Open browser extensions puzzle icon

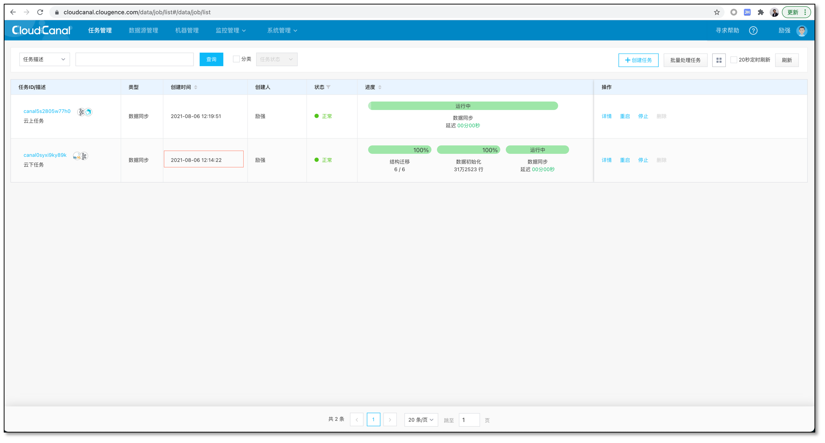point(760,12)
